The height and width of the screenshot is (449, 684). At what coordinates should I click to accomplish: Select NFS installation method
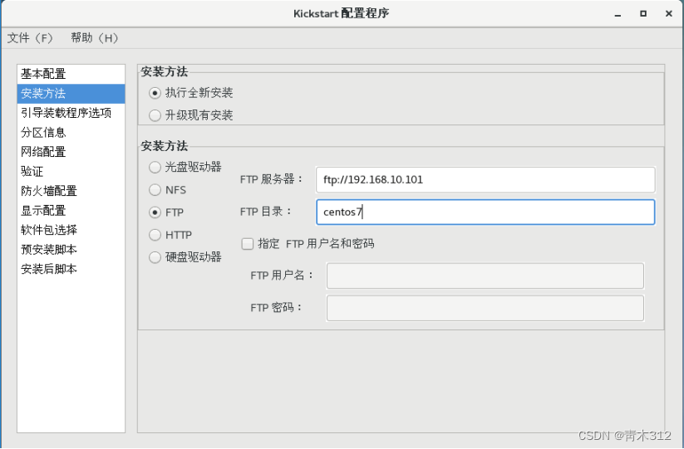click(x=155, y=190)
